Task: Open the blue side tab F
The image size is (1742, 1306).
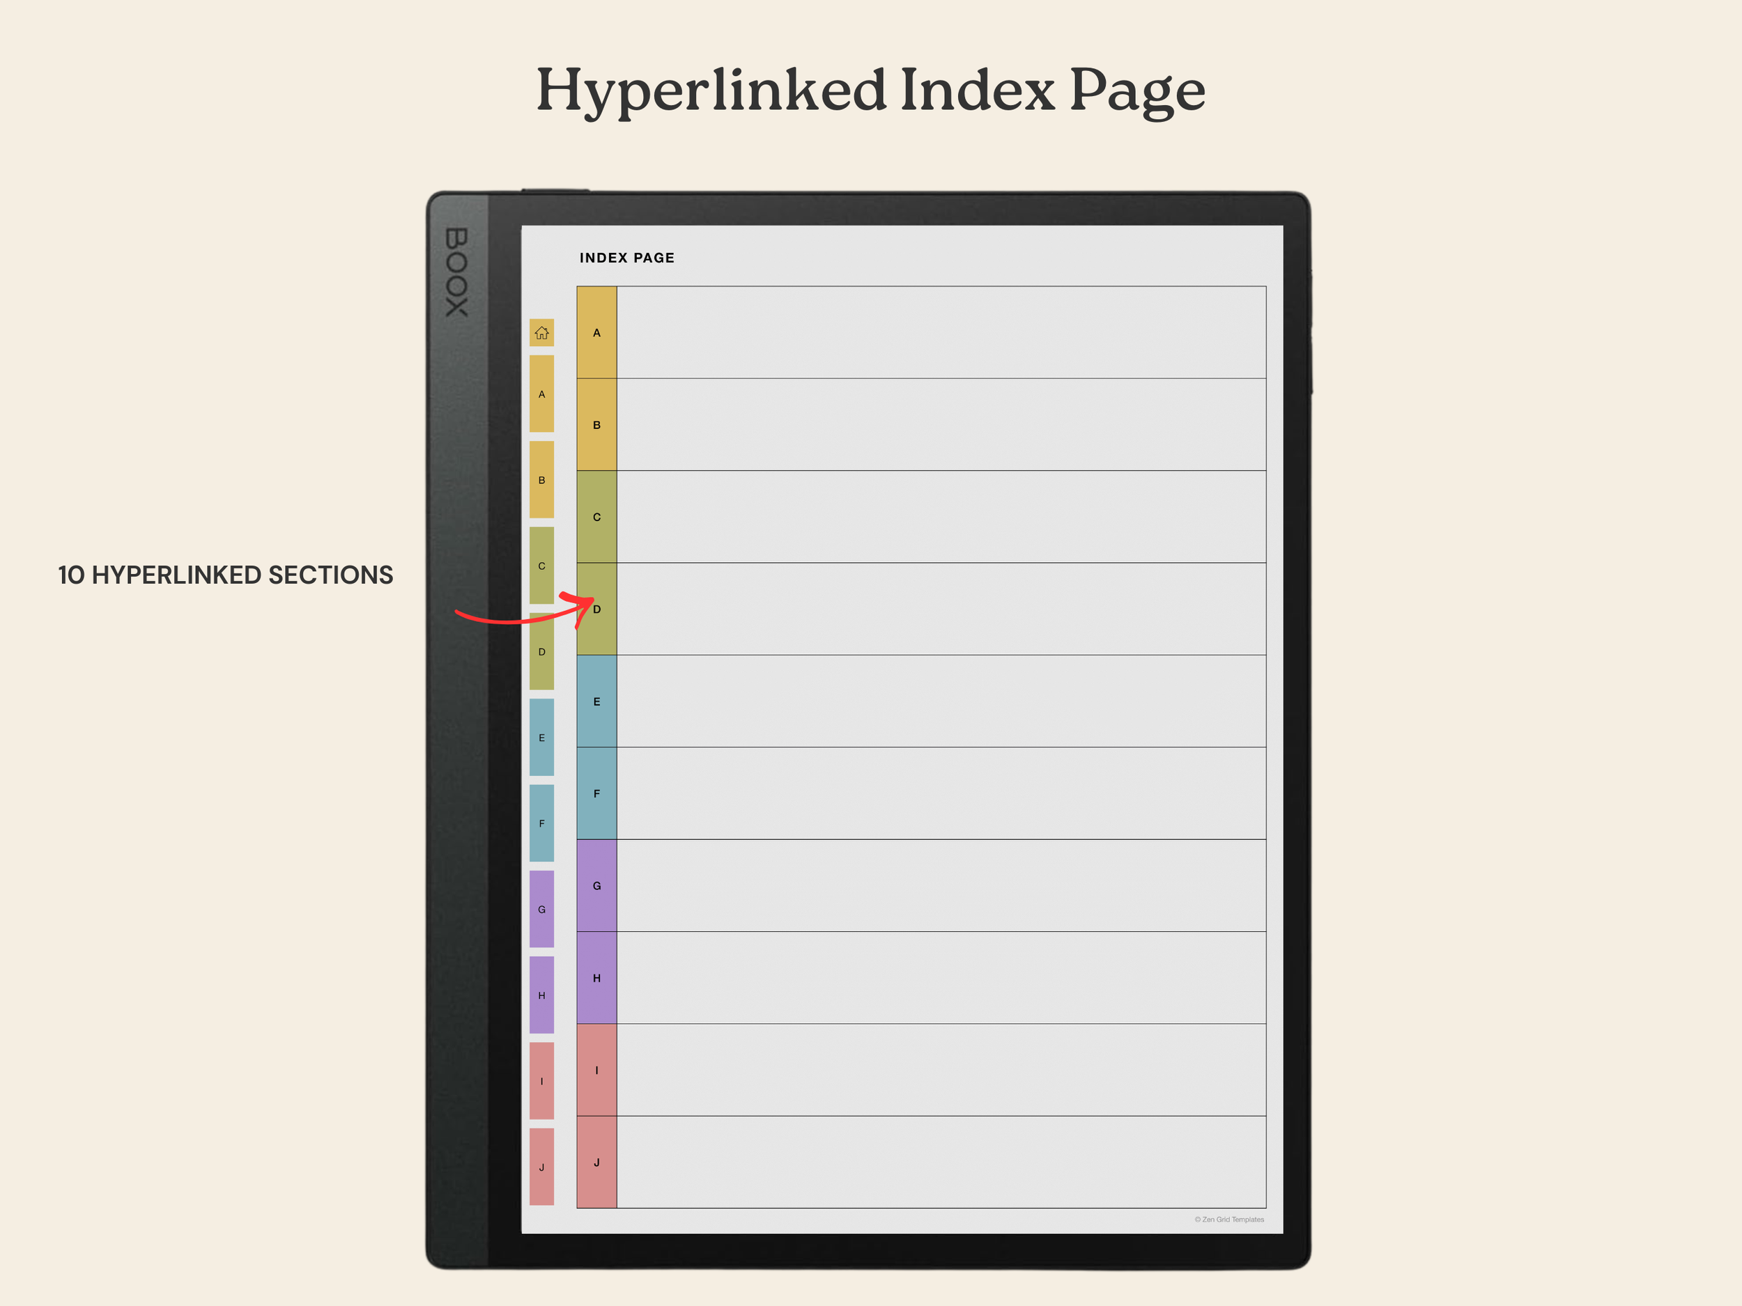Action: point(541,823)
